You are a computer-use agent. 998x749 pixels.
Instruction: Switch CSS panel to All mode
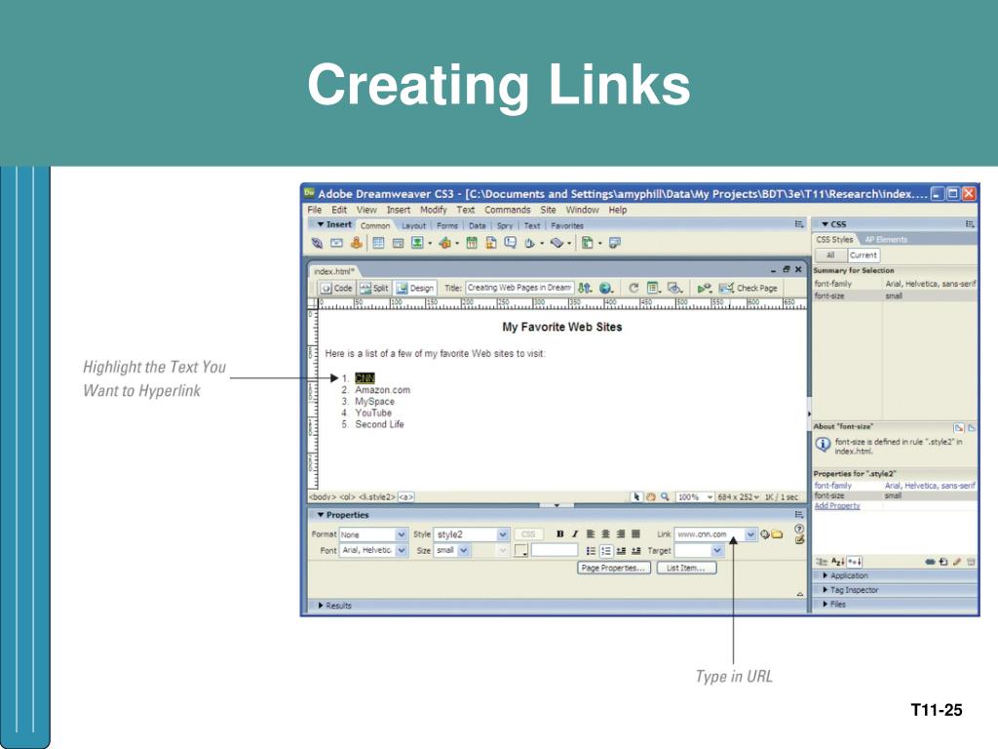830,255
